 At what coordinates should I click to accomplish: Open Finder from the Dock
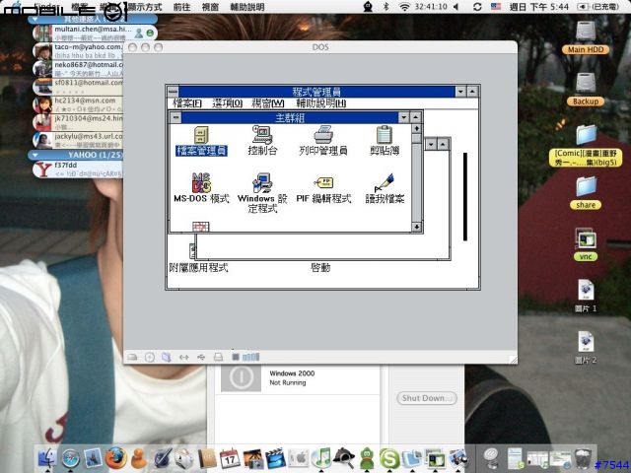coord(47,458)
